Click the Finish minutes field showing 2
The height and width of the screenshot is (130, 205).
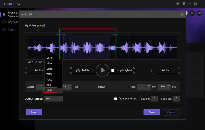(x=143, y=87)
